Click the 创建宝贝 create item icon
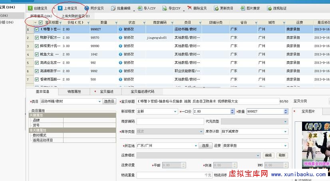This screenshot has width=330, height=181. tap(30, 8)
